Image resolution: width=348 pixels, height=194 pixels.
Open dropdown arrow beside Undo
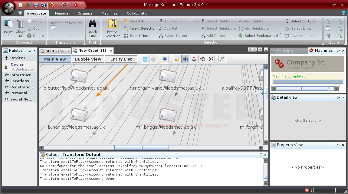point(57,4)
